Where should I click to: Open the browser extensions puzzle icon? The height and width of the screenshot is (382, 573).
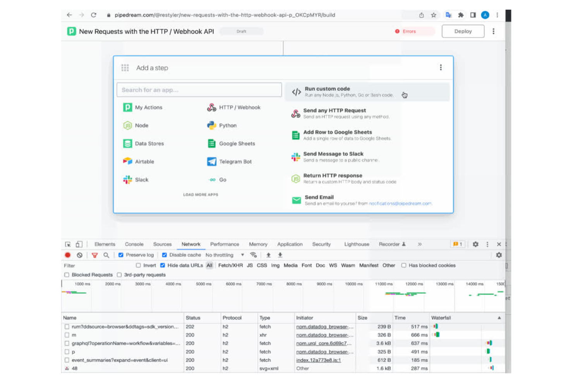point(461,15)
